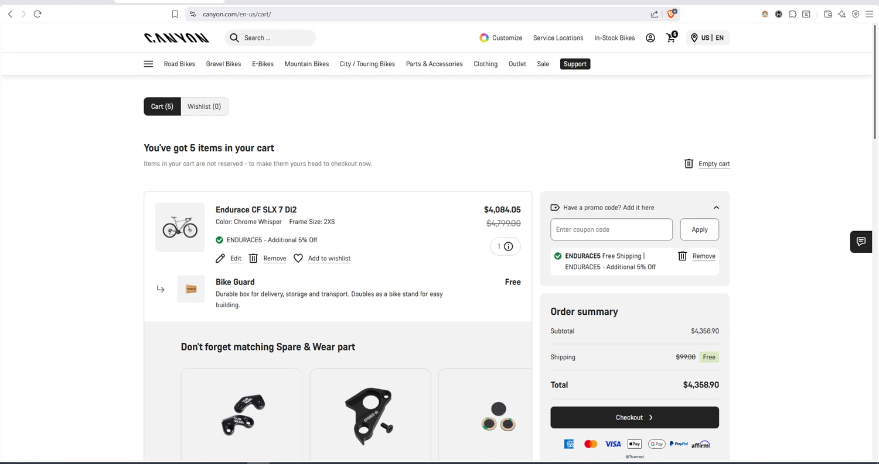Click the Affirm payment icon
The width and height of the screenshot is (879, 464).
[x=701, y=444]
